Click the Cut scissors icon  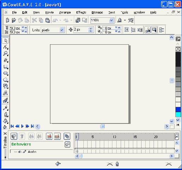pos(34,20)
